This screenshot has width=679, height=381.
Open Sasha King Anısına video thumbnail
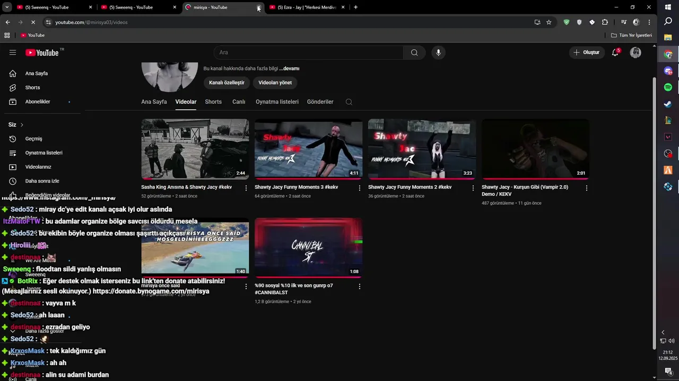click(x=195, y=149)
